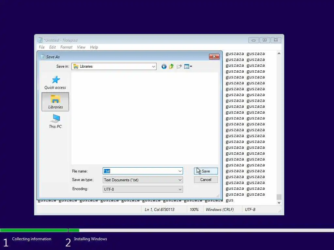Image resolution: width=334 pixels, height=250 pixels.
Task: Click the Cancel button
Action: click(206, 180)
